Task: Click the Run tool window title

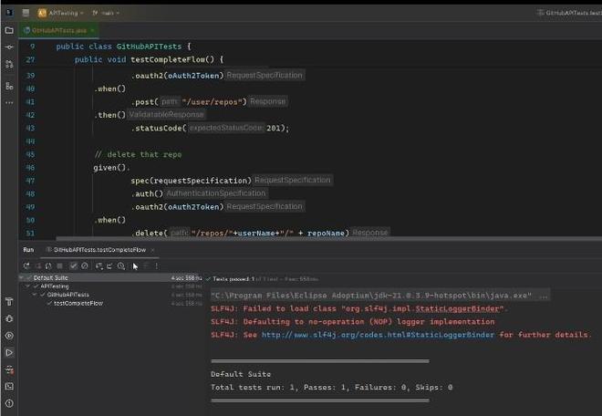Action: tap(28, 250)
